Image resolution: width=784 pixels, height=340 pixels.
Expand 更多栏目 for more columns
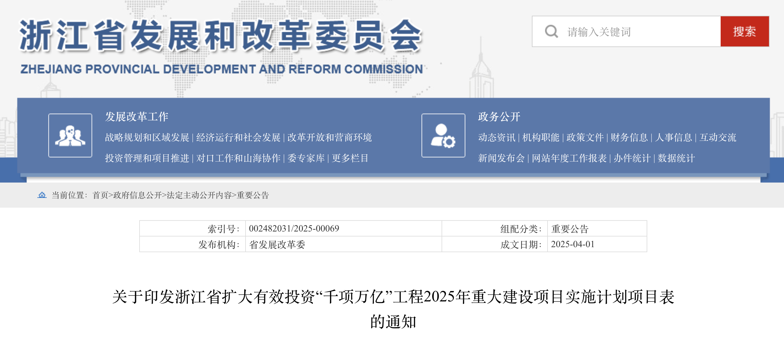pos(350,158)
